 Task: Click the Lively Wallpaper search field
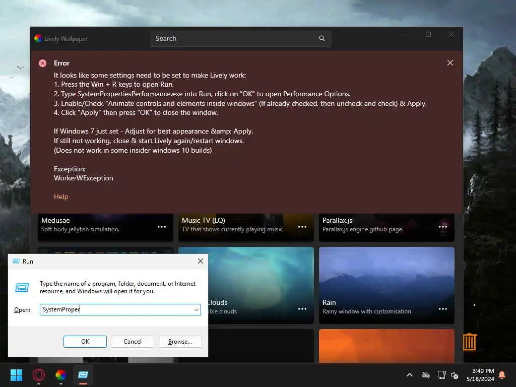[240, 38]
